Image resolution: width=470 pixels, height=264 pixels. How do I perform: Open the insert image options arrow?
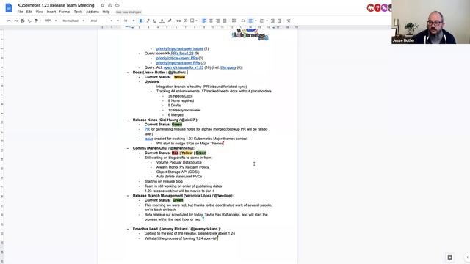tap(196, 21)
